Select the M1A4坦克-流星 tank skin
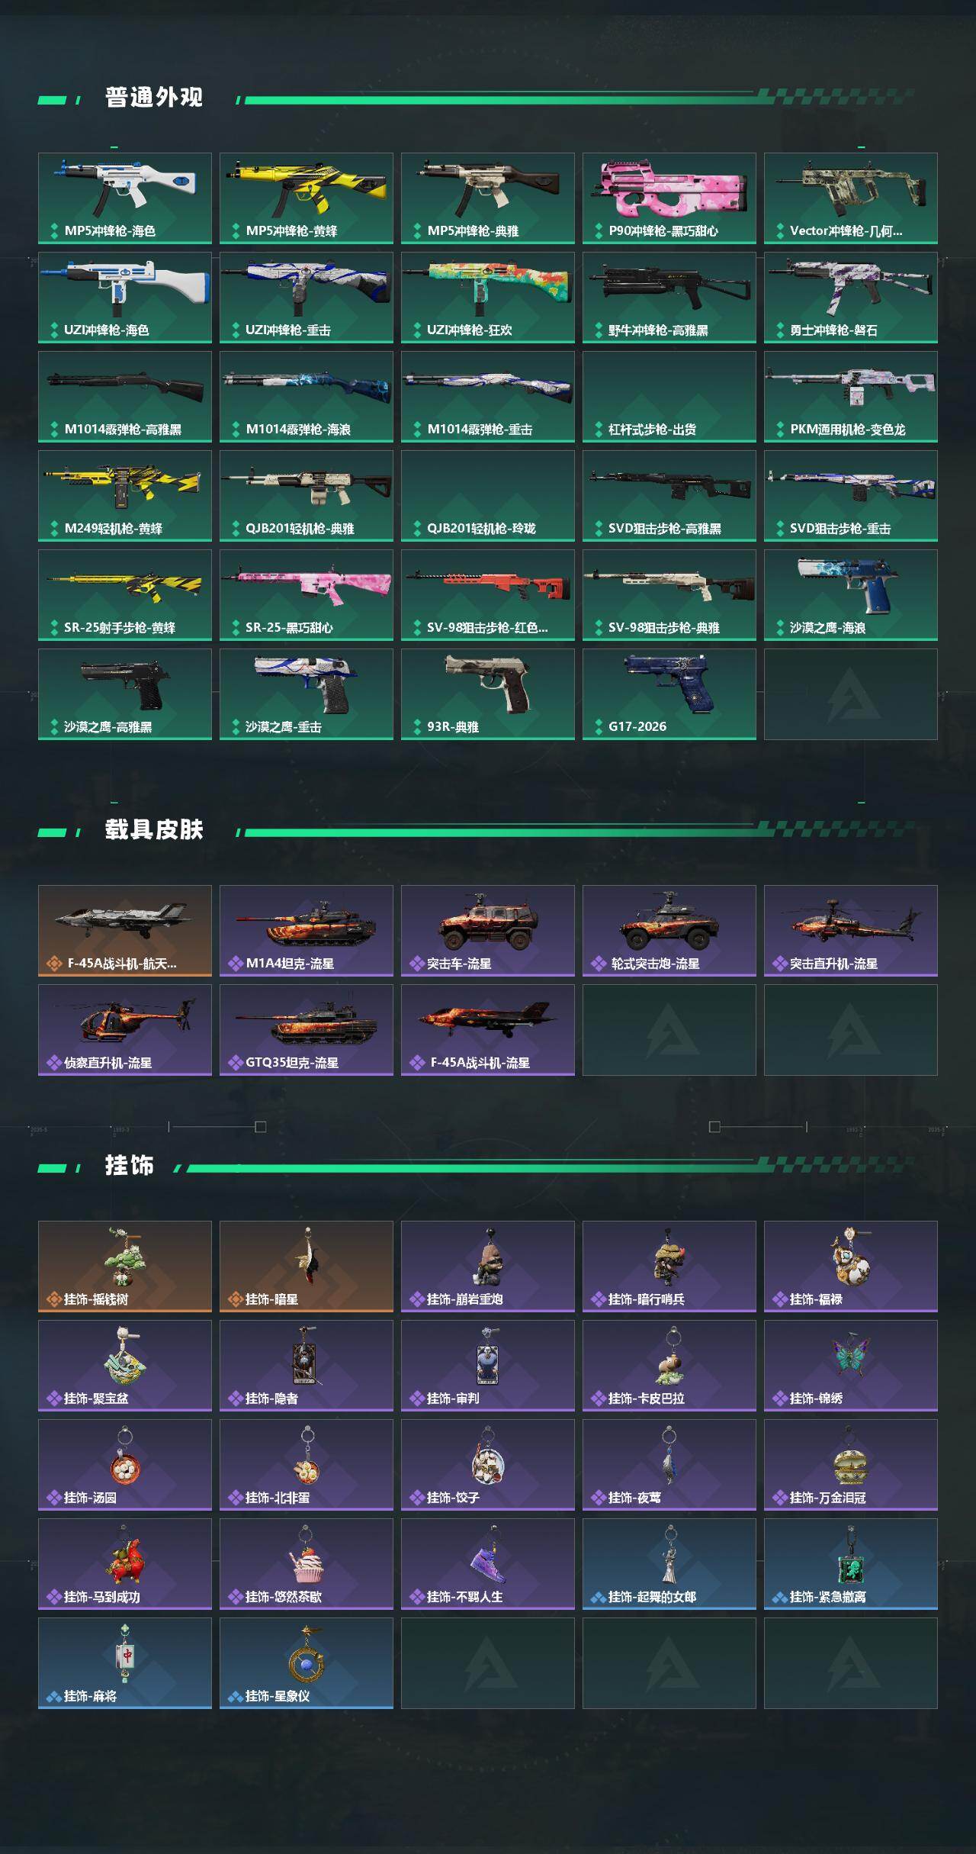Screen dimensions: 976x1854 [307, 931]
